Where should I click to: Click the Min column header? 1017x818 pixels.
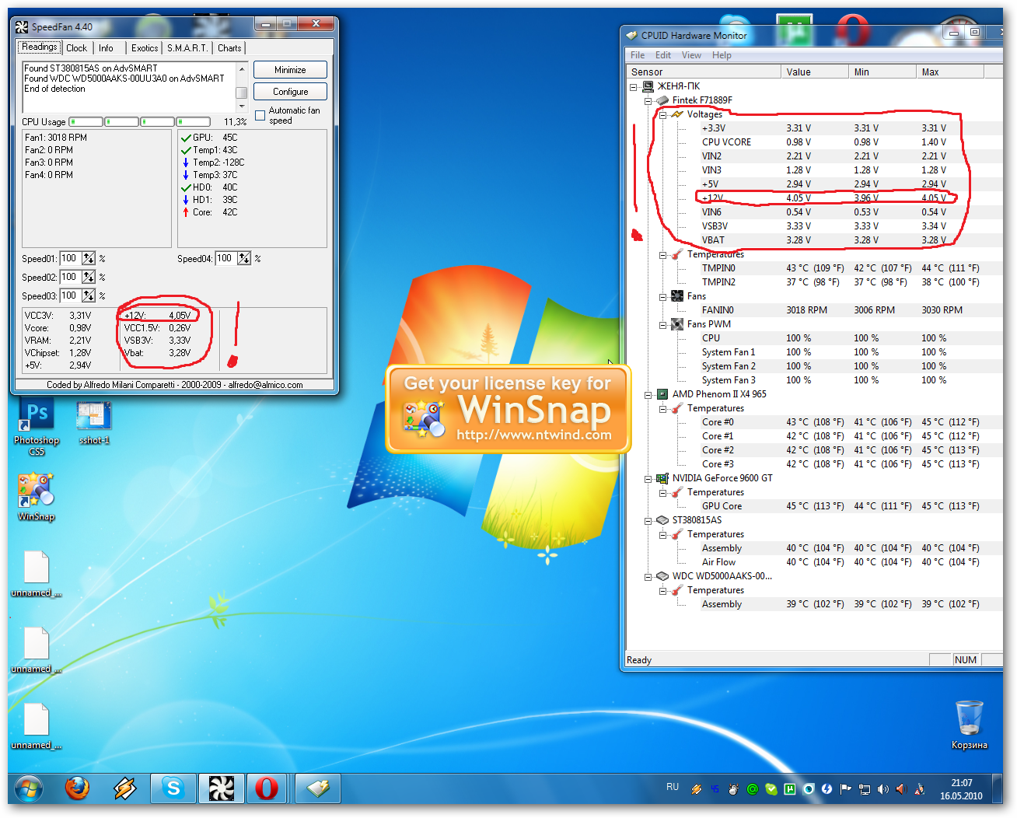(x=882, y=72)
